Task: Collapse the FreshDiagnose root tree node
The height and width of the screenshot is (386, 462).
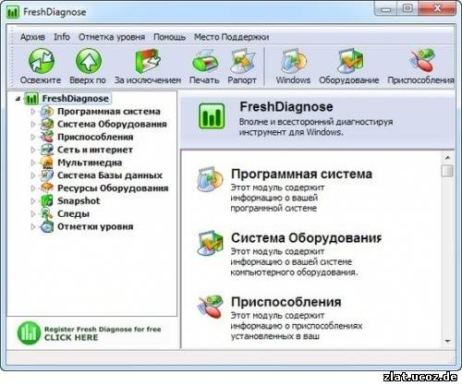Action: [18, 99]
